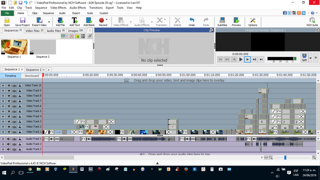The image size is (320, 180).
Task: Adjust the timeline zoom slider
Action: click(x=285, y=157)
